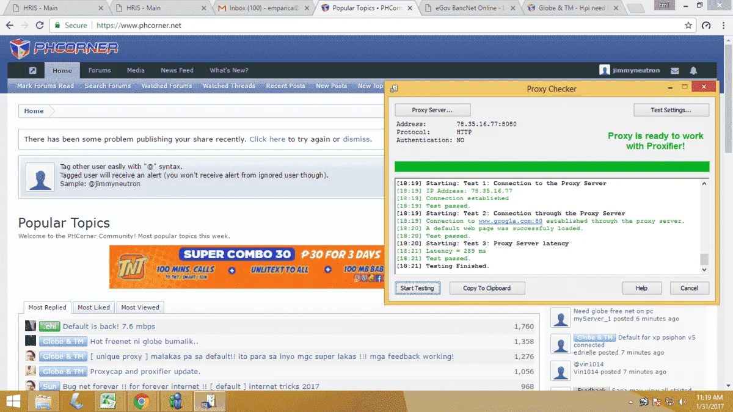Click the PHCorner logo
733x412 pixels.
pyautogui.click(x=64, y=48)
